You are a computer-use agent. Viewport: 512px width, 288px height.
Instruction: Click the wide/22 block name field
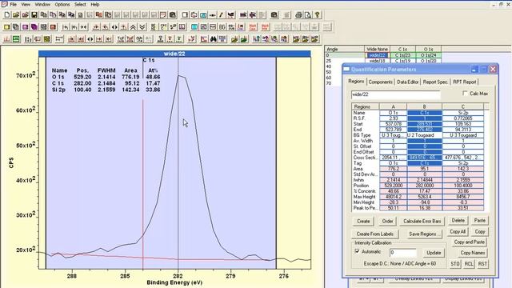[x=396, y=94]
